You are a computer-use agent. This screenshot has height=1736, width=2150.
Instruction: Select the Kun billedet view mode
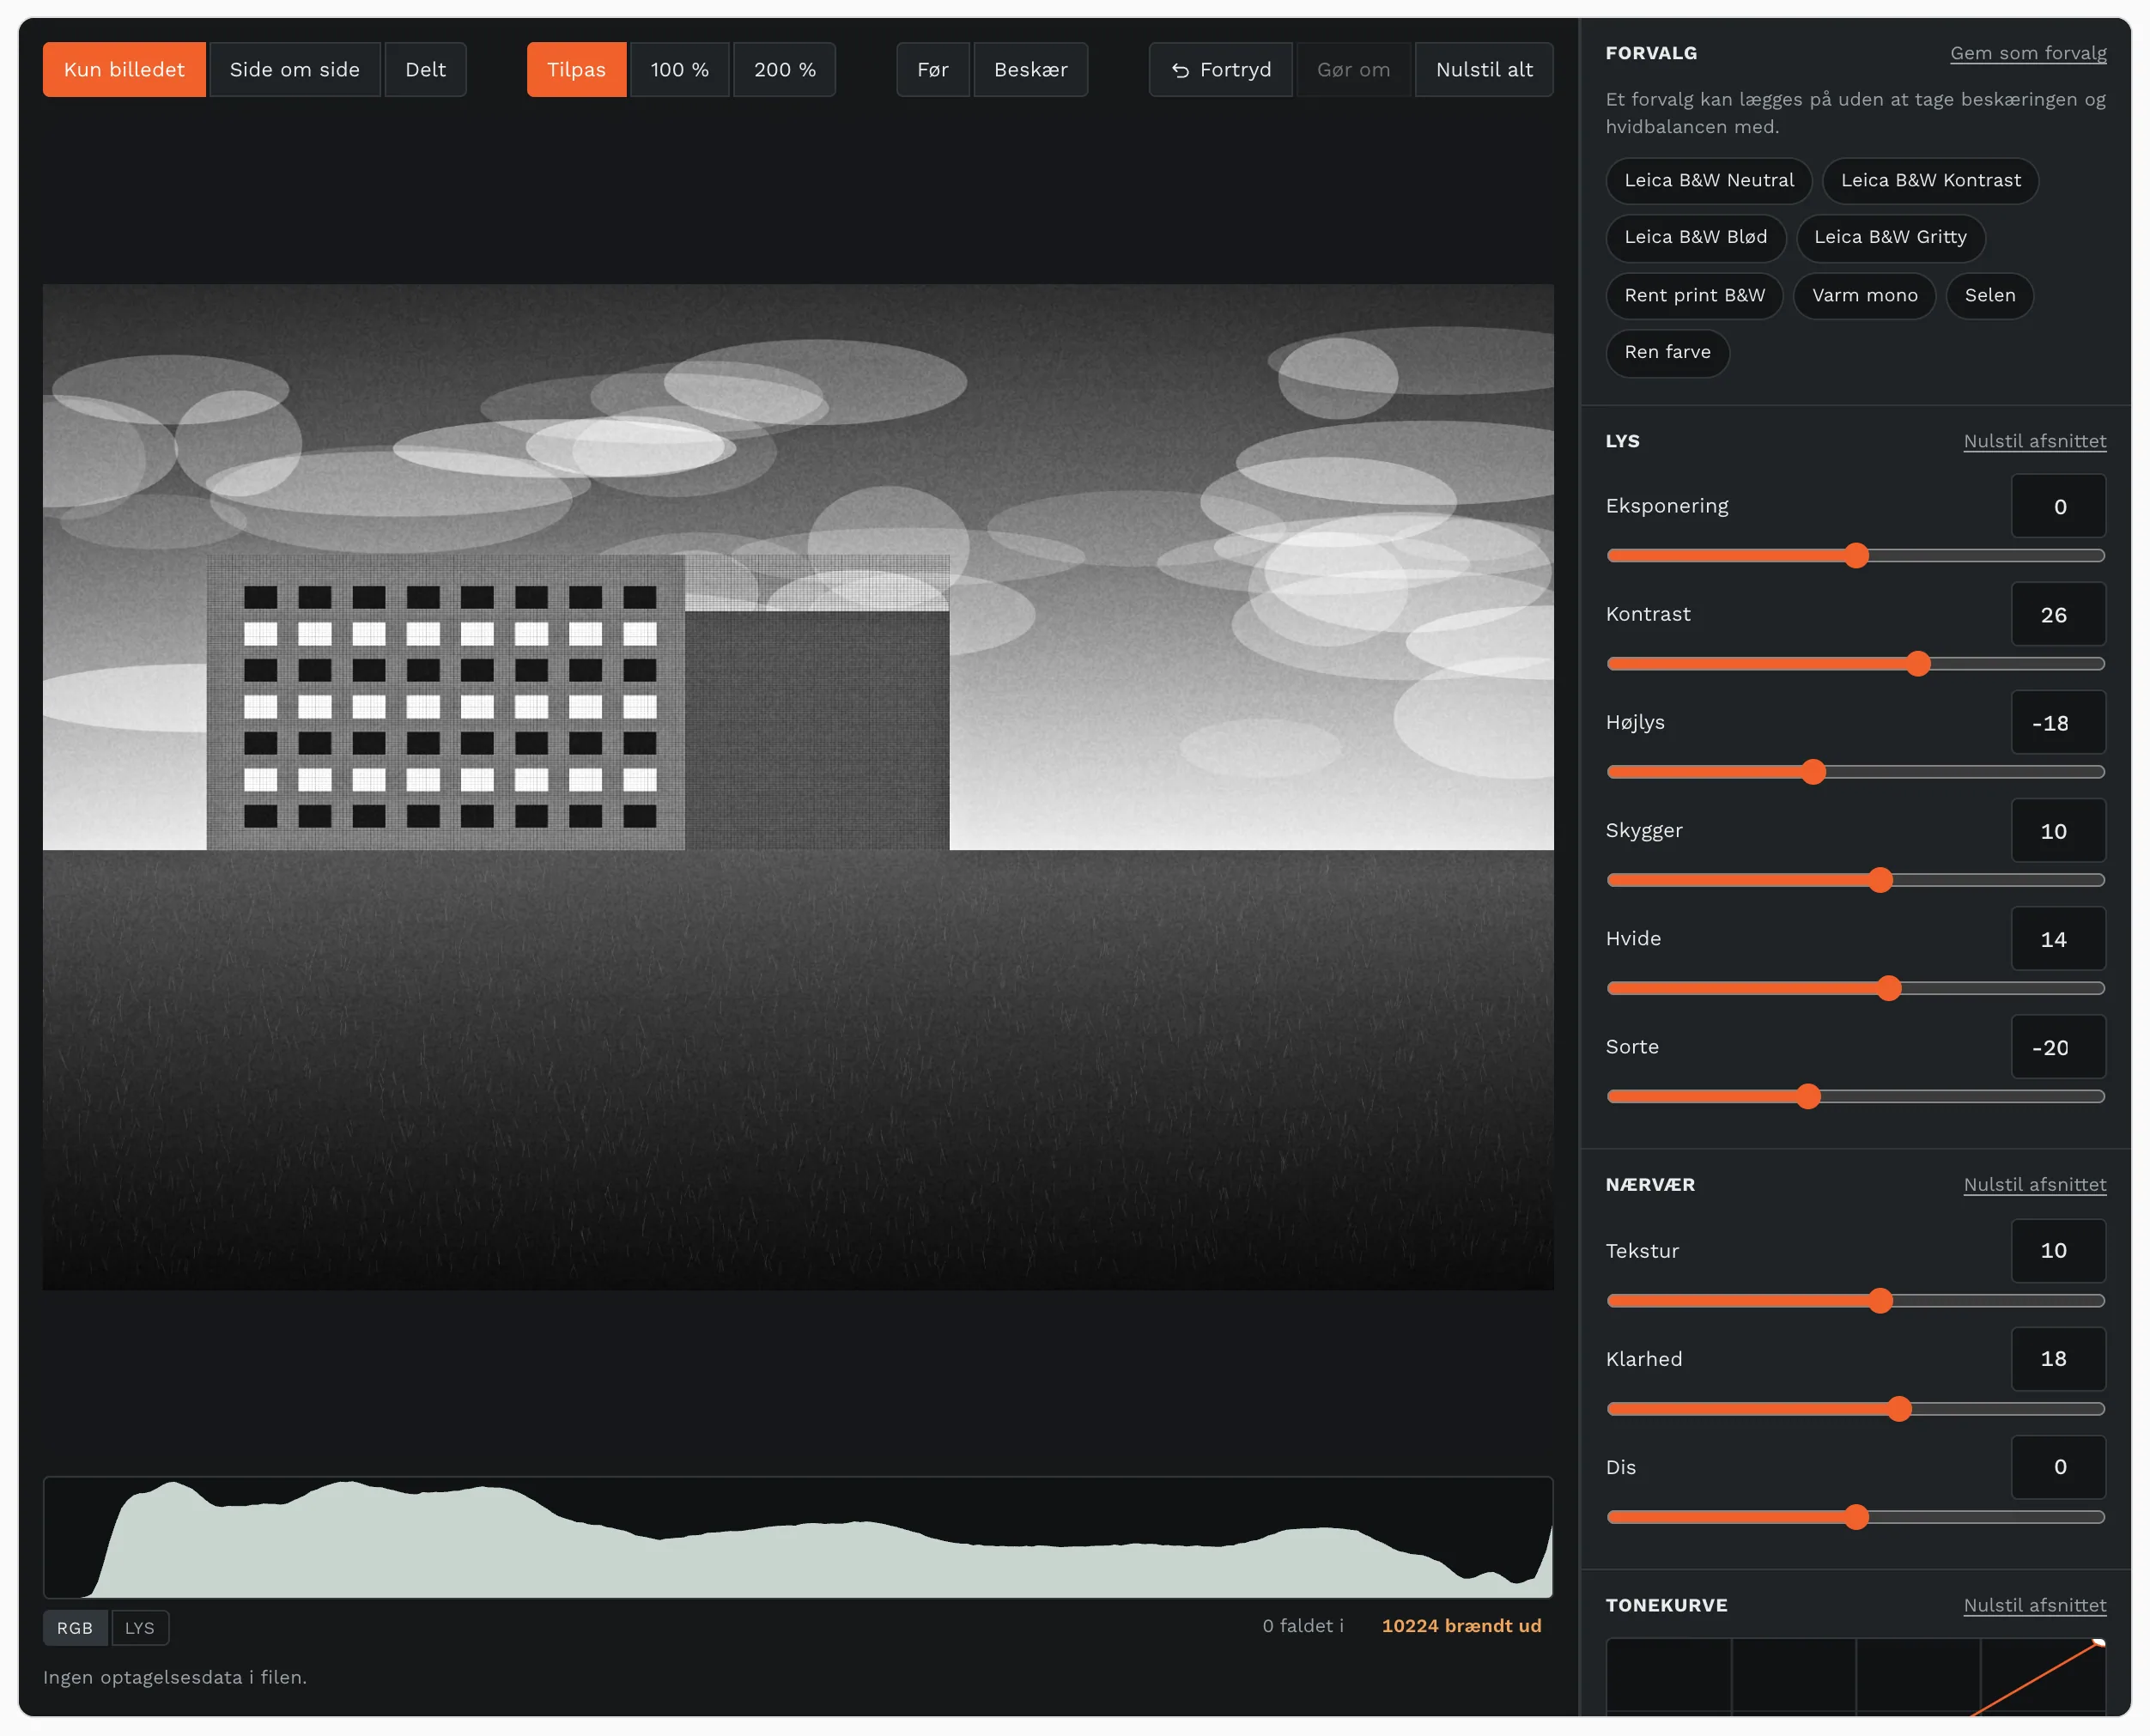click(124, 69)
